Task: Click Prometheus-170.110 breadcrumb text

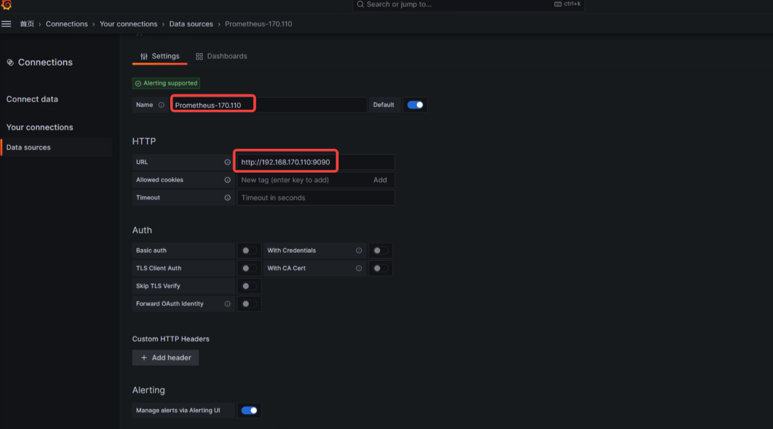Action: point(258,24)
